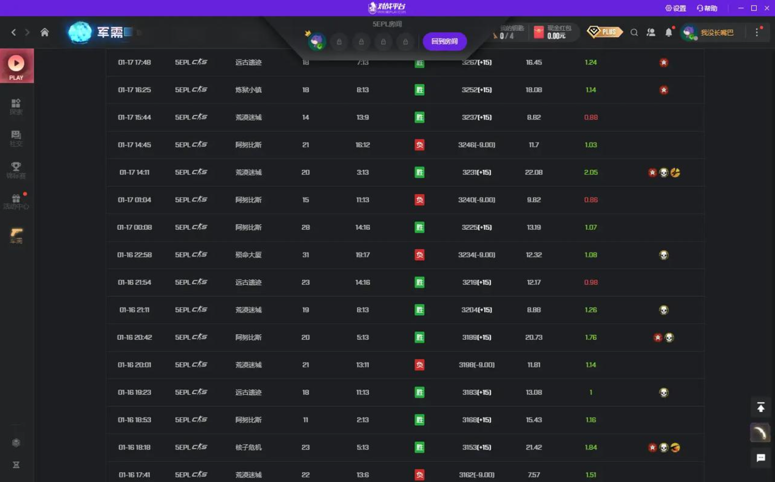
Task: Click map name 核子危机
Action: coord(248,447)
